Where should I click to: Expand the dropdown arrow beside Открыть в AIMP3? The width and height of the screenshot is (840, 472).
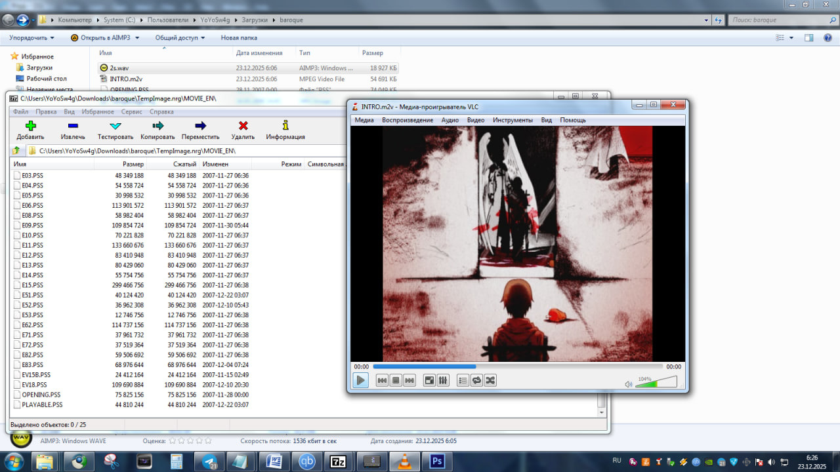coord(137,38)
